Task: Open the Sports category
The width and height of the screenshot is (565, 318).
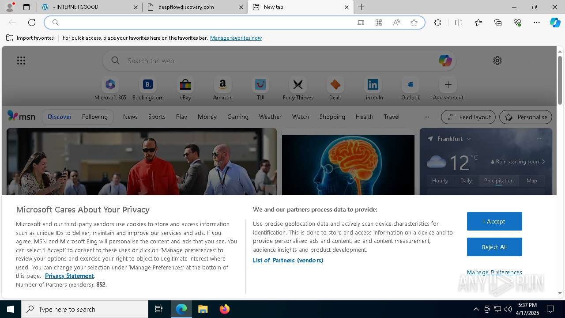Action: pyautogui.click(x=157, y=117)
